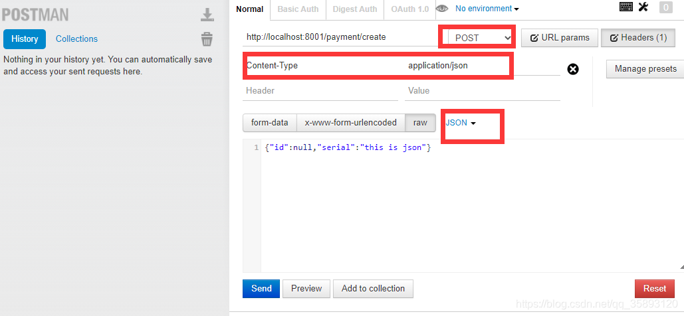The width and height of the screenshot is (684, 316).
Task: Open the No environment dropdown
Action: (487, 8)
